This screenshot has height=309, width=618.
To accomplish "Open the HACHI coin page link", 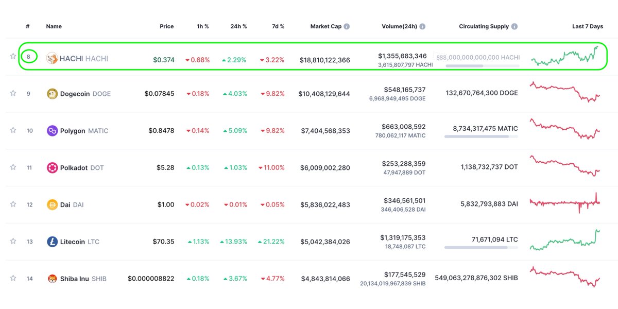I will (84, 59).
